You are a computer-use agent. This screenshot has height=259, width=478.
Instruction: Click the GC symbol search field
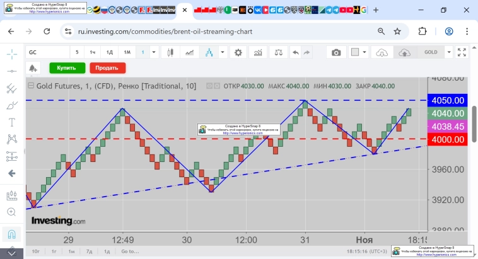[x=46, y=52]
